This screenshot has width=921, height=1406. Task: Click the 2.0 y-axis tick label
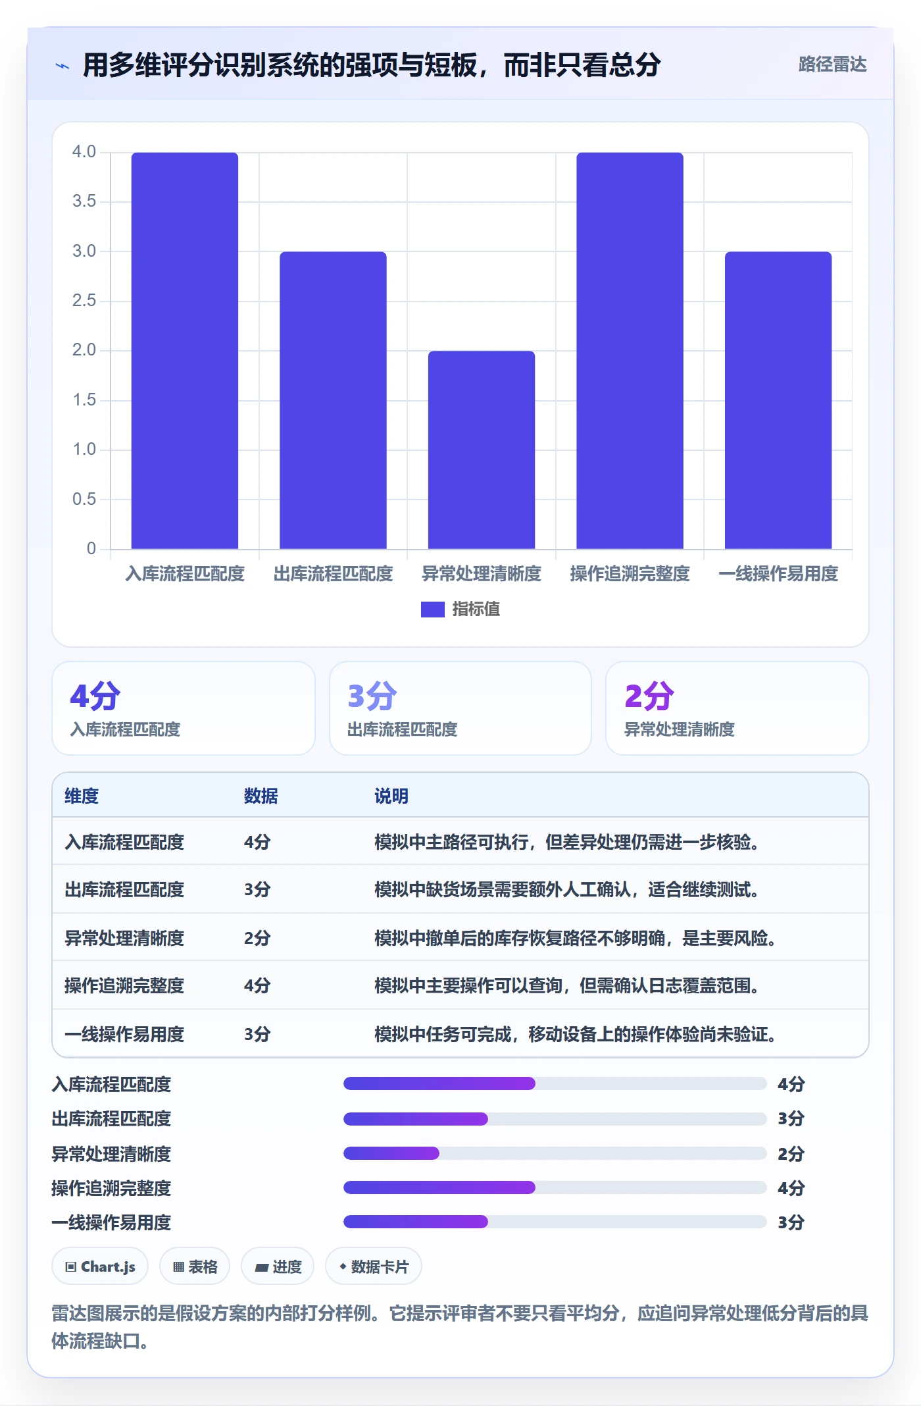coord(84,350)
